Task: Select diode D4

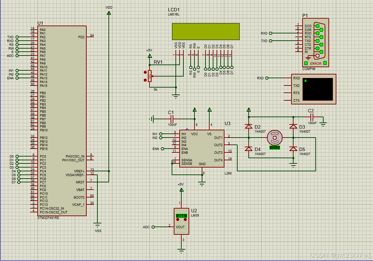Action: pyautogui.click(x=249, y=149)
